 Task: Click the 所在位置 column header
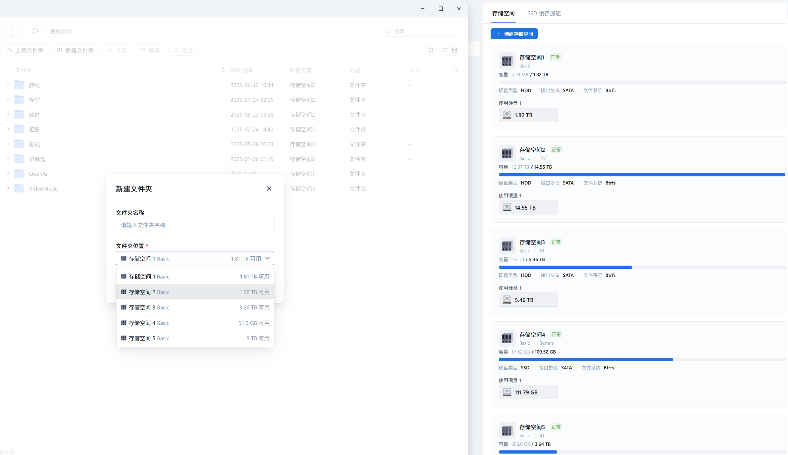tap(300, 70)
